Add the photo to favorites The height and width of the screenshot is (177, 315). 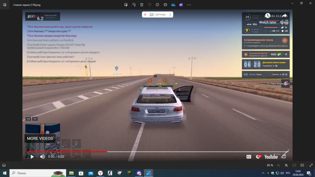coord(149,5)
